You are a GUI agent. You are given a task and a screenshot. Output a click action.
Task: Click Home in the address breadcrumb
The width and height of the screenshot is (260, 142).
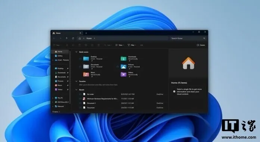[x=89, y=38]
